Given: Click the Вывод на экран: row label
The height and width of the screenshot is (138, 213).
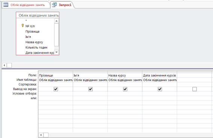Looking at the screenshot, I should click(x=25, y=89).
